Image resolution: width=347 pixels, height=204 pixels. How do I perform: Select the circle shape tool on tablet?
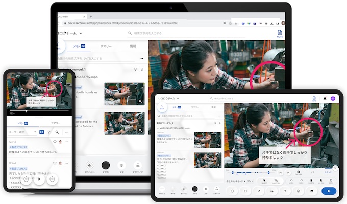(x=232, y=191)
